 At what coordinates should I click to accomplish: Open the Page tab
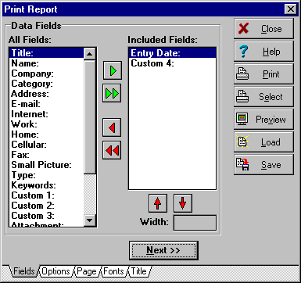click(x=87, y=271)
